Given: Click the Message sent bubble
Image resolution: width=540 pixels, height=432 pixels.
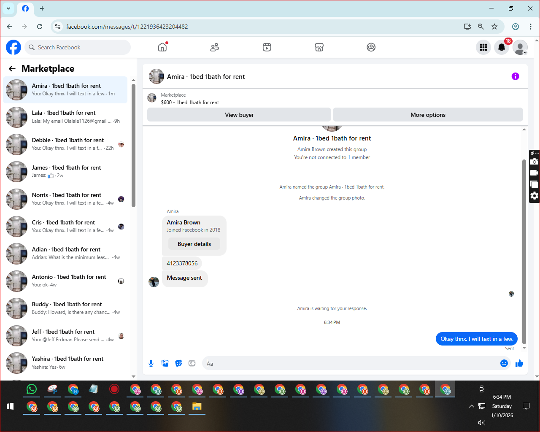Looking at the screenshot, I should click(184, 278).
